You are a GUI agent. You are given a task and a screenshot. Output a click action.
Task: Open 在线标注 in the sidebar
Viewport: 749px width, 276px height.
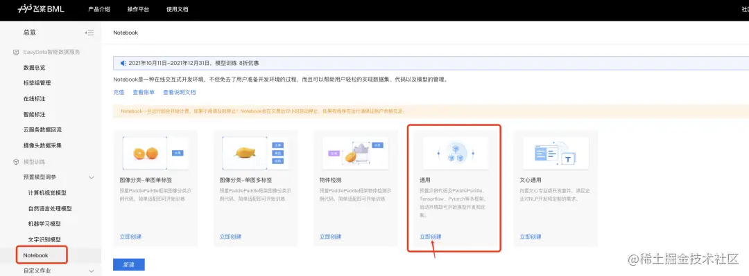(35, 99)
